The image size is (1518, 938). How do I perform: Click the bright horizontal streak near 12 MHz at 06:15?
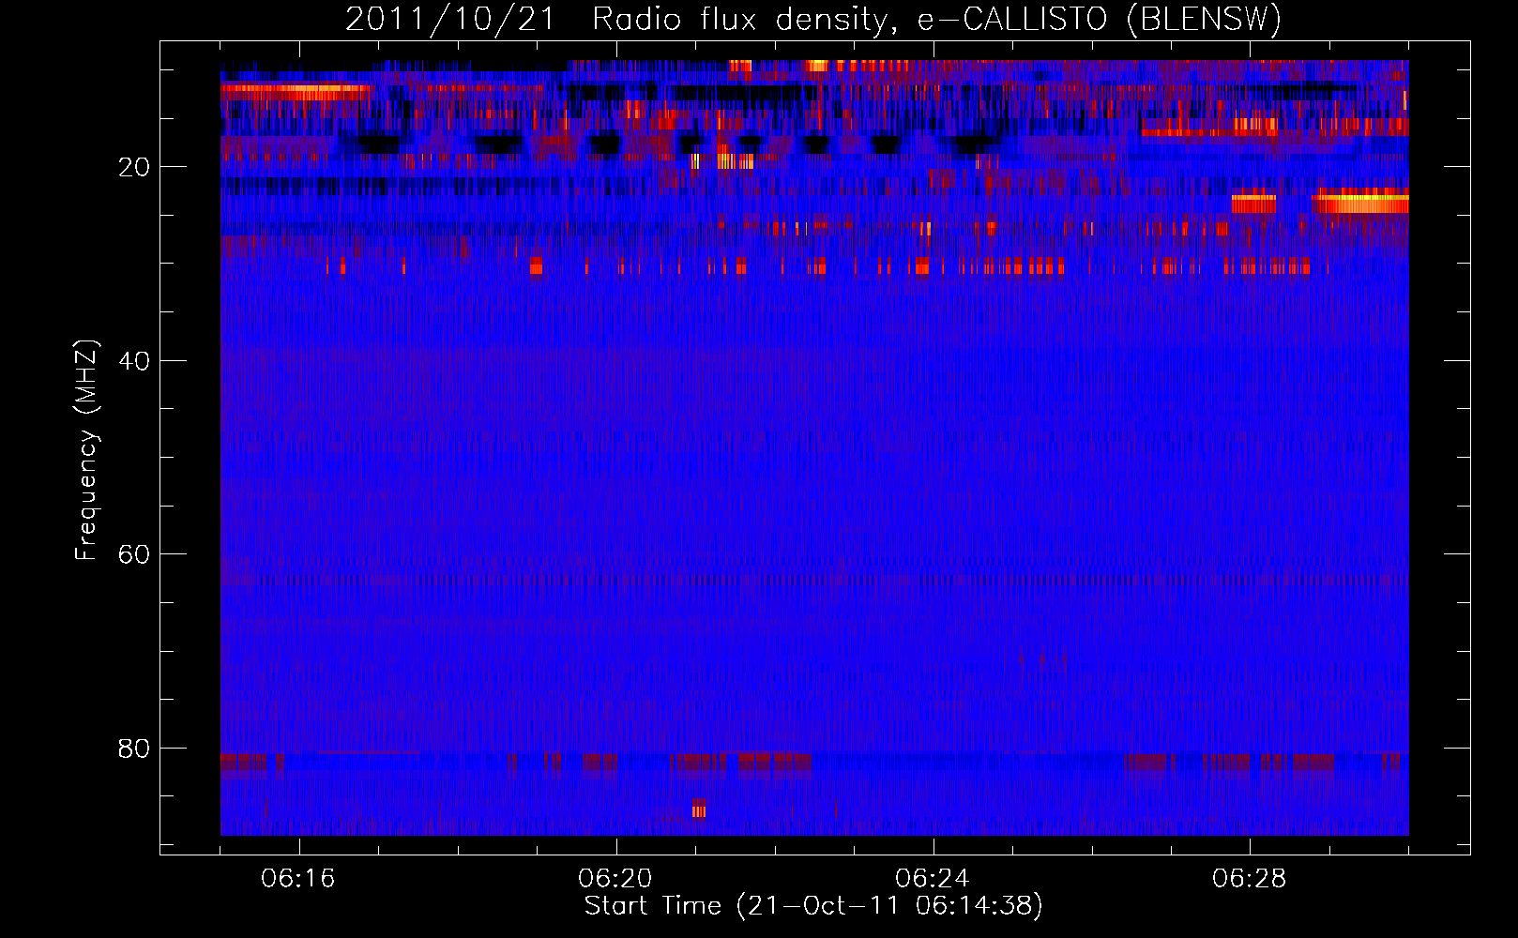[296, 92]
